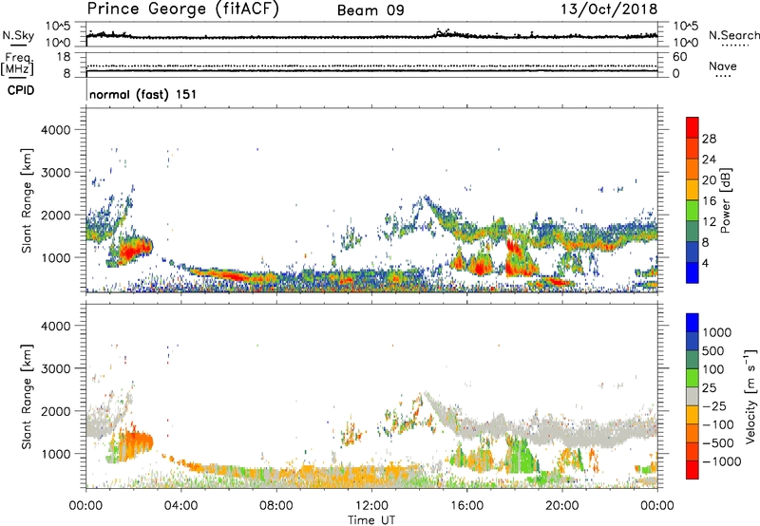Click the dotted Nave legend line sample

[x=723, y=77]
